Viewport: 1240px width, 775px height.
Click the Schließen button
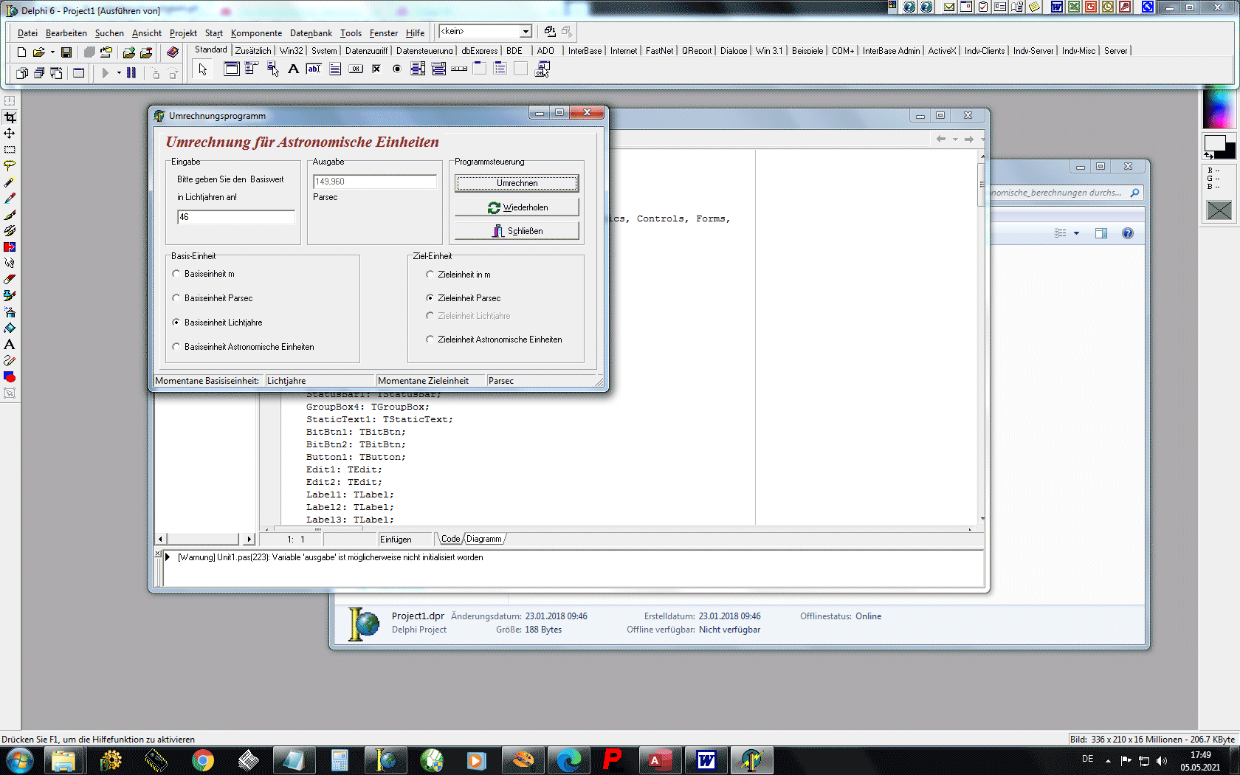[517, 231]
